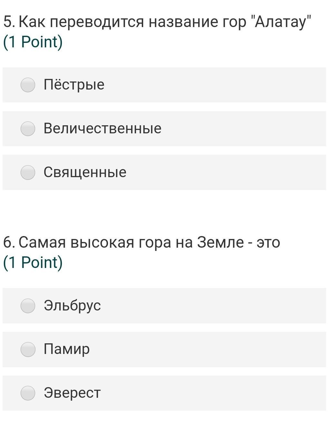The height and width of the screenshot is (429, 328).
Task: Click the Памир option label text
Action: pyautogui.click(x=67, y=349)
